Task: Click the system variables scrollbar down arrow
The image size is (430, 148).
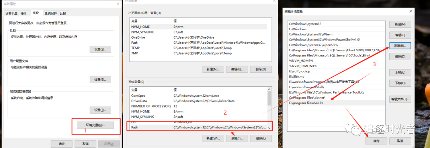Action: (x=269, y=128)
